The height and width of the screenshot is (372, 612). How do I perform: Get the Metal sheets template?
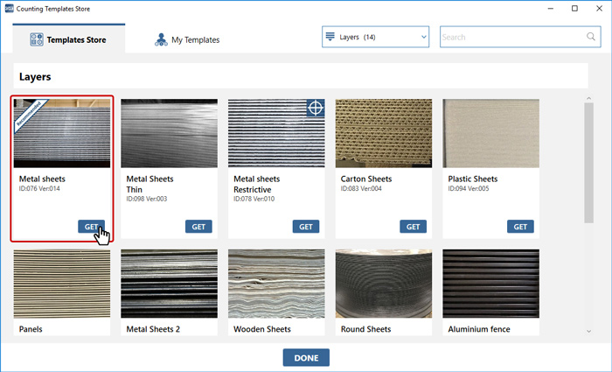pyautogui.click(x=92, y=226)
